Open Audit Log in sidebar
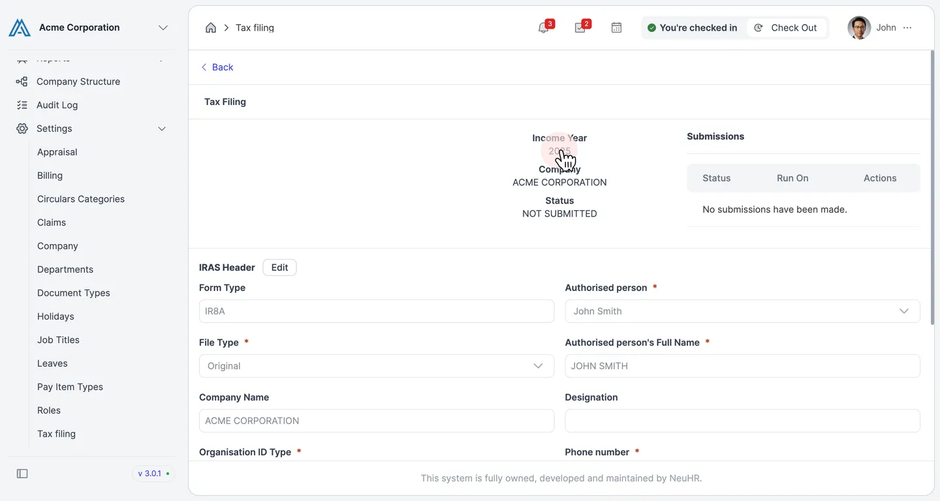Screen dimensions: 940x501 [57, 105]
